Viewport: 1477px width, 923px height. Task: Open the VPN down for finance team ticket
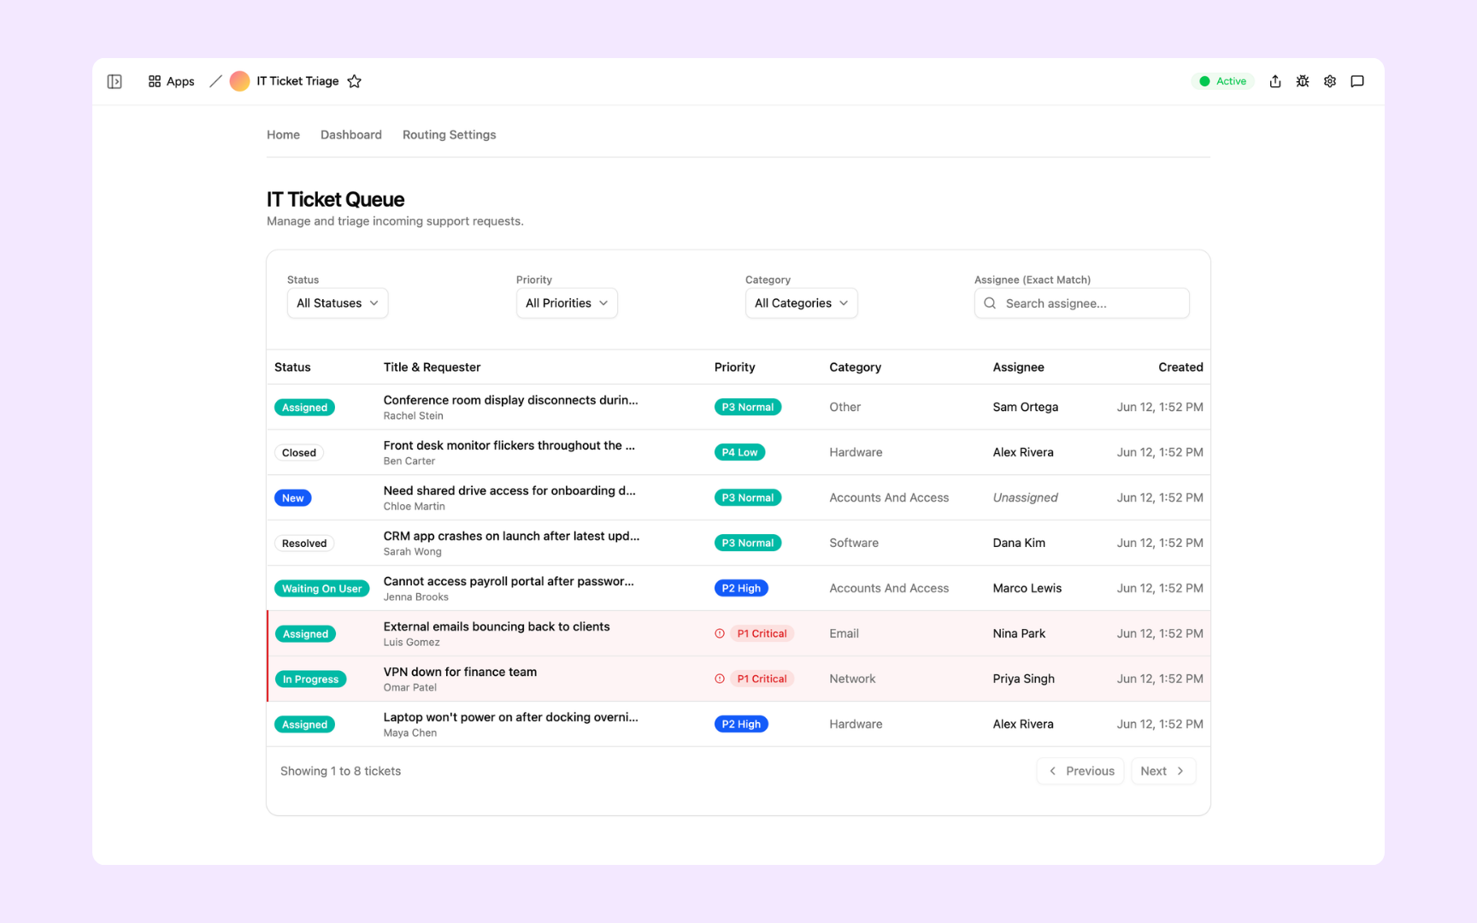460,672
